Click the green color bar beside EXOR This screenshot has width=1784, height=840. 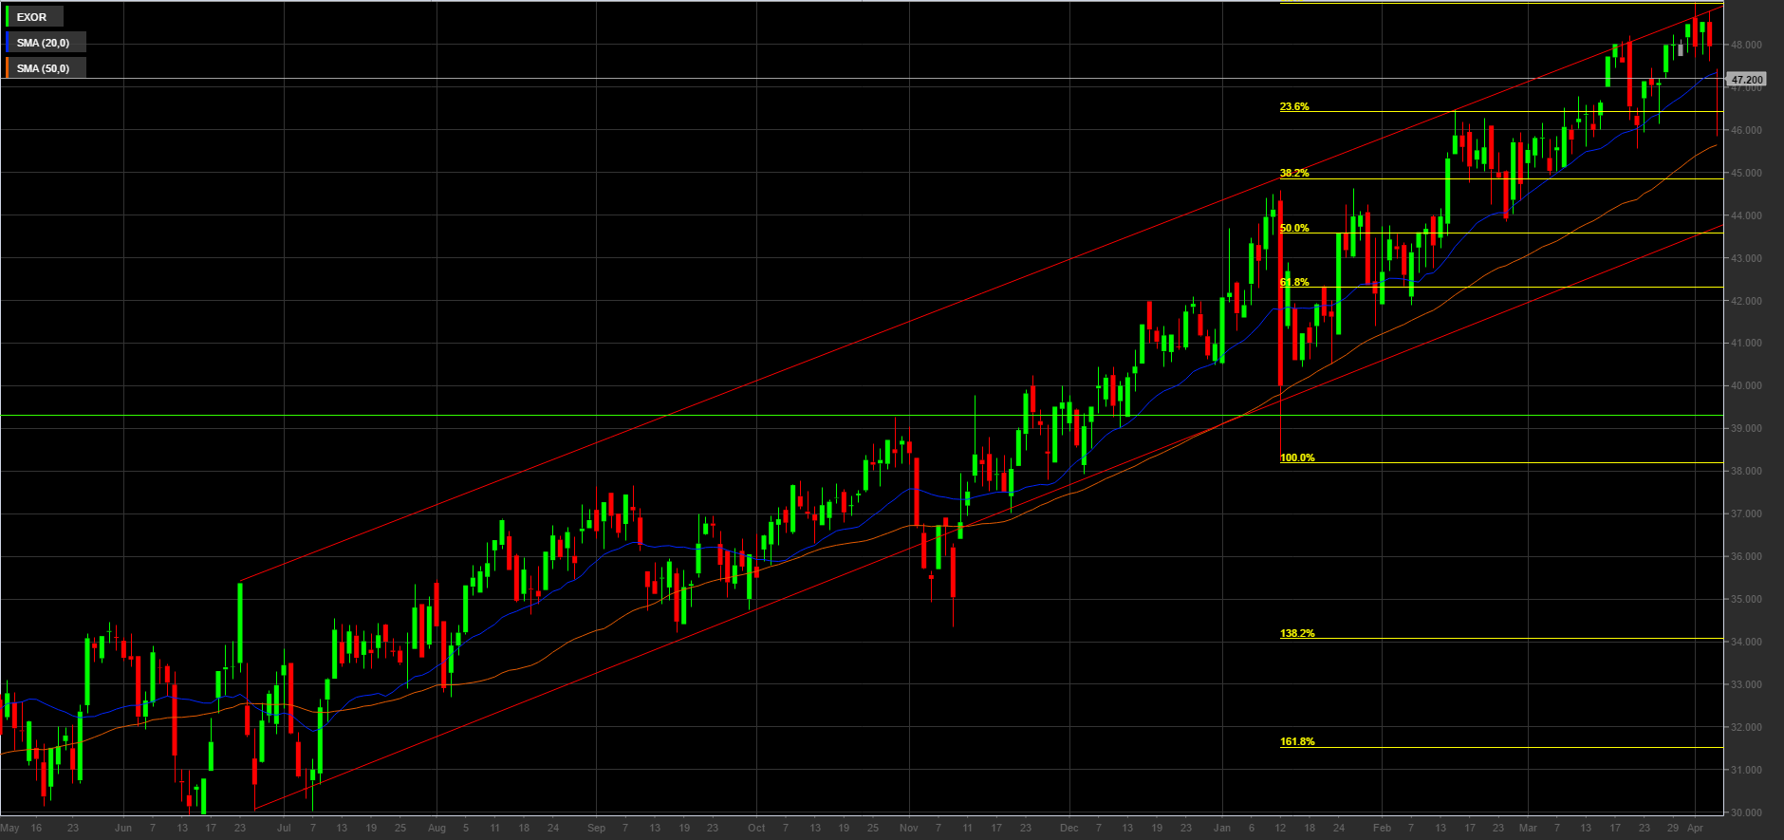click(x=8, y=17)
